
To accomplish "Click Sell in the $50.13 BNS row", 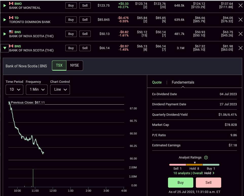I will [x=85, y=34].
